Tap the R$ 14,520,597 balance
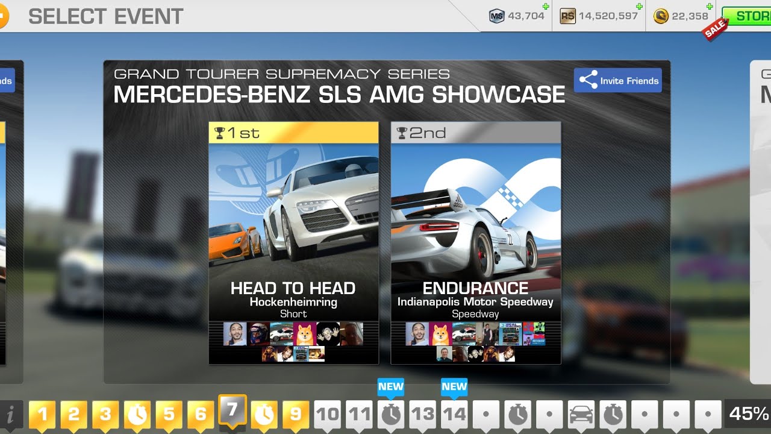This screenshot has height=434, width=771. (x=599, y=16)
